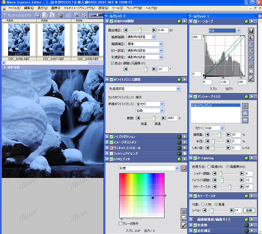Open the page menu icon of 追加RAW調整 panel
Viewport: 262px width, 234px height.
tap(185, 21)
